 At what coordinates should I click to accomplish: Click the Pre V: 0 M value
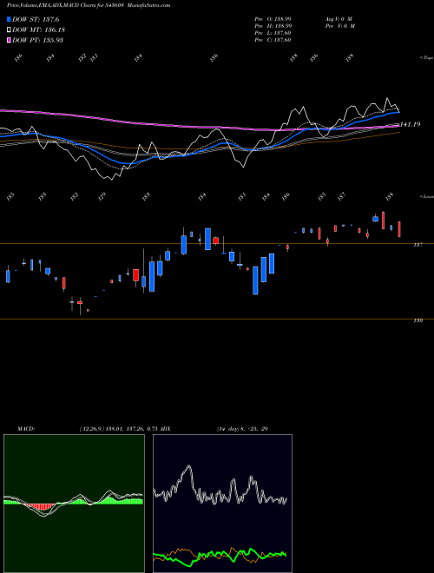tap(341, 26)
